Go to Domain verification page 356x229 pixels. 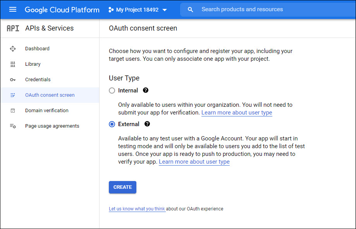[46, 111]
